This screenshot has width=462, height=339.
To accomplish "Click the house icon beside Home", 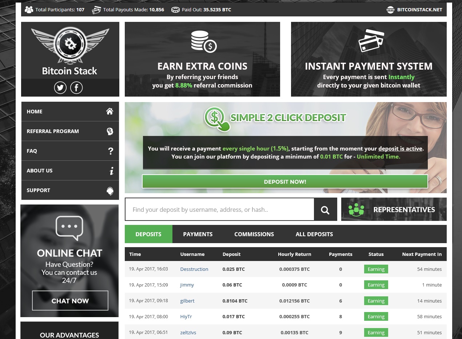I will (109, 112).
